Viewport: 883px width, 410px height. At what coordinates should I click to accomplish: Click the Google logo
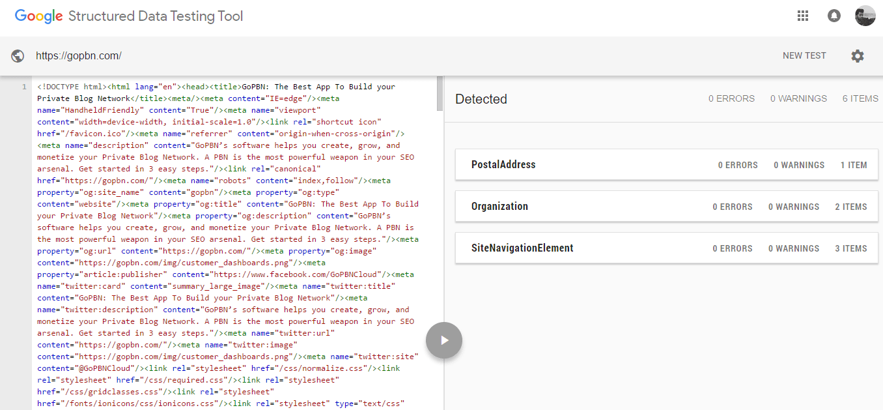(39, 16)
